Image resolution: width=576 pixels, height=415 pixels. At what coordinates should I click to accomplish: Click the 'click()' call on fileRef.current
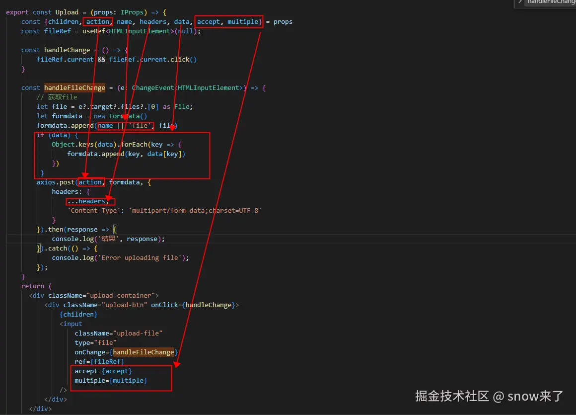coord(183,60)
